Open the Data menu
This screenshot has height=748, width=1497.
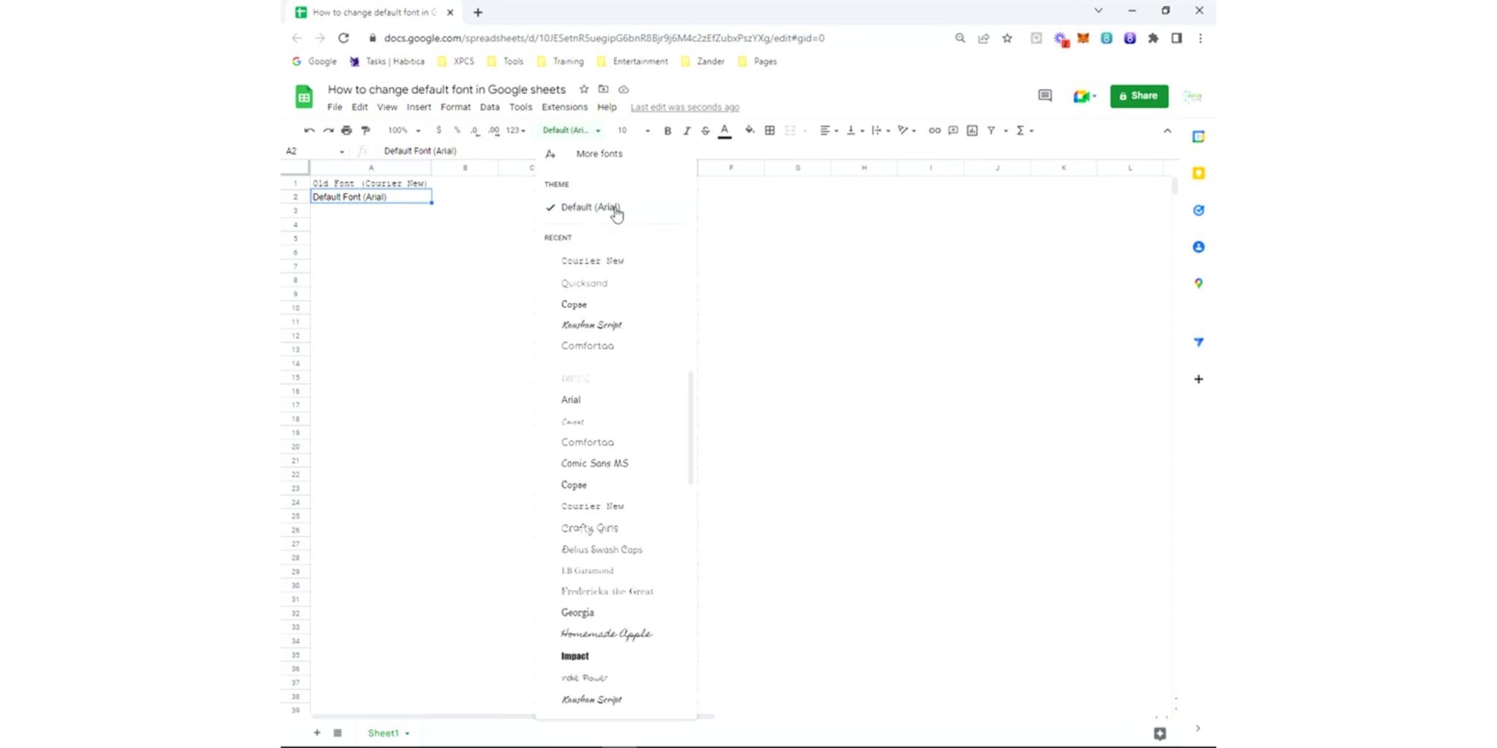pyautogui.click(x=490, y=107)
